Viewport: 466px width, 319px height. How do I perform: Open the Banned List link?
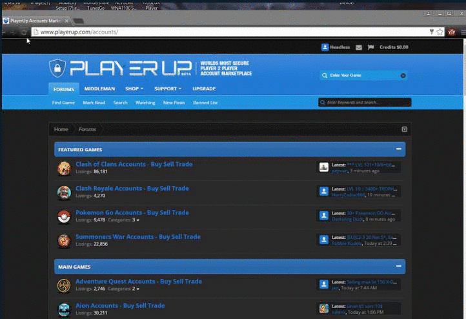(x=205, y=103)
